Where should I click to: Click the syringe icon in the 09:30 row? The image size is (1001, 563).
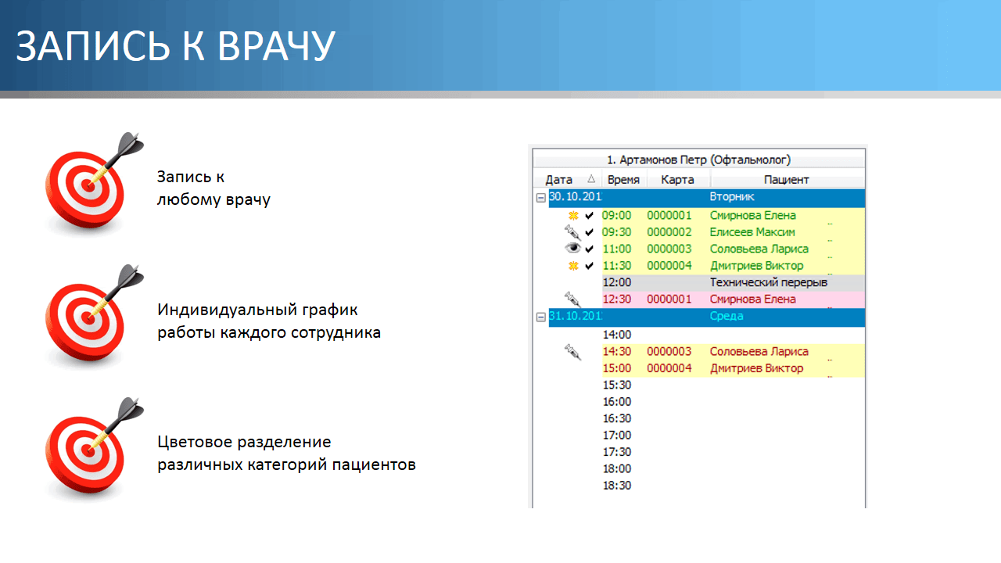click(573, 232)
